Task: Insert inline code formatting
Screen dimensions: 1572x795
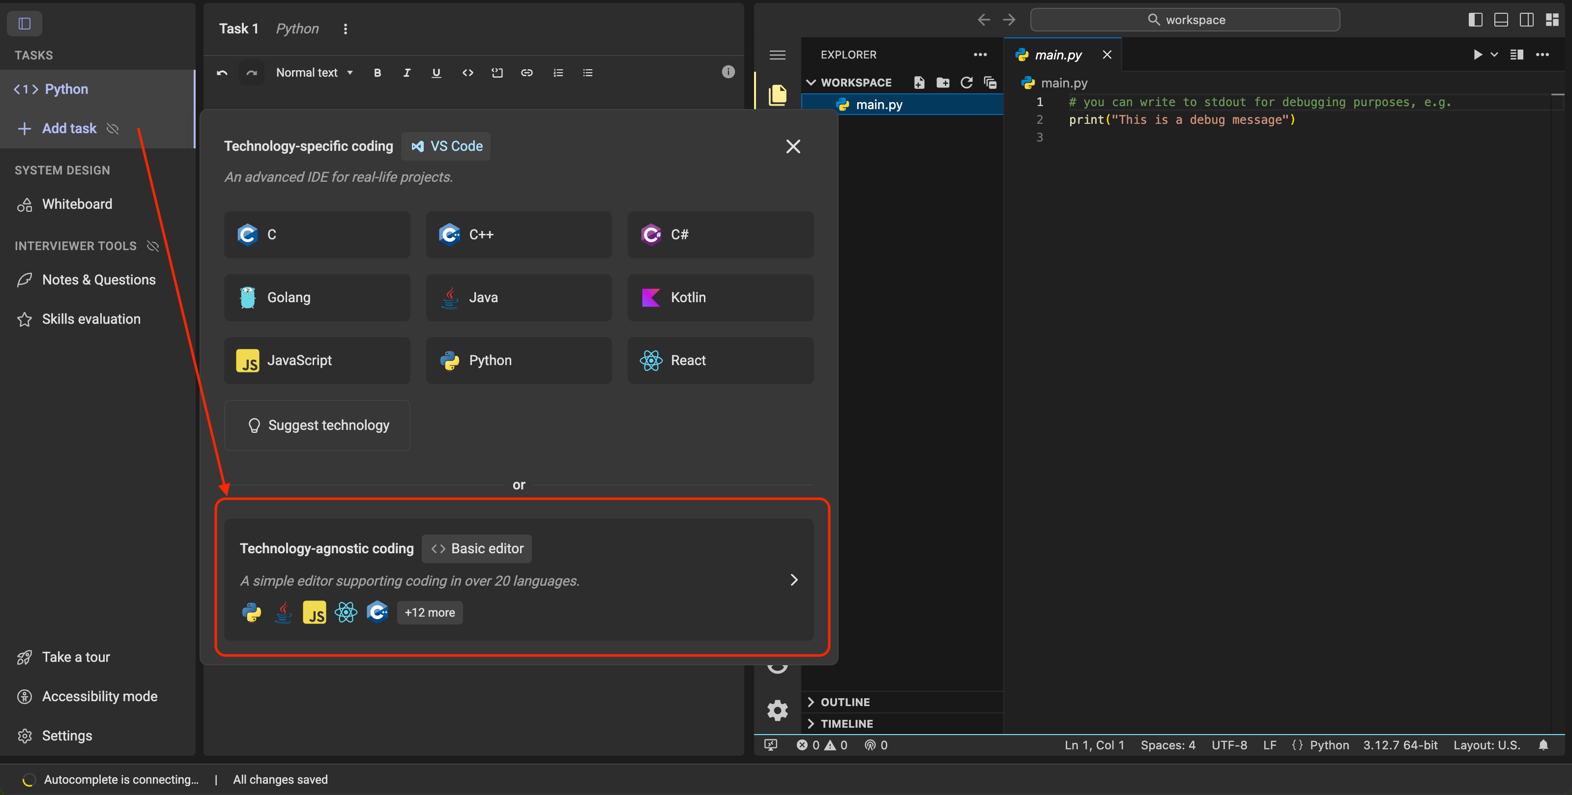Action: (468, 73)
